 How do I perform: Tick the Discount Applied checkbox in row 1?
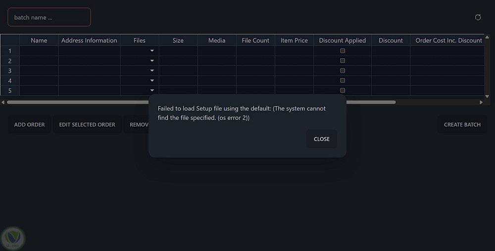click(x=343, y=51)
